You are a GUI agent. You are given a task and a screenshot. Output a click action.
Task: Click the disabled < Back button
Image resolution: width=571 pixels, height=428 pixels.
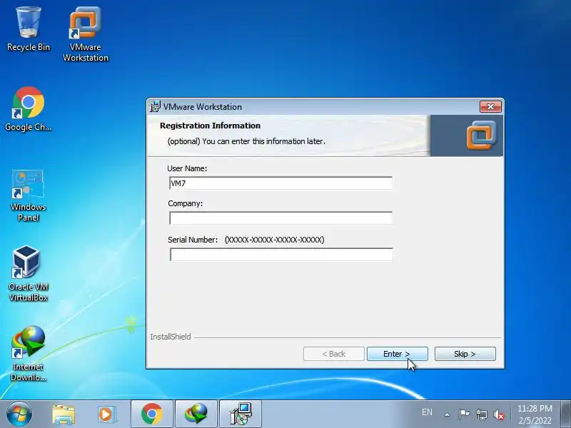[333, 354]
